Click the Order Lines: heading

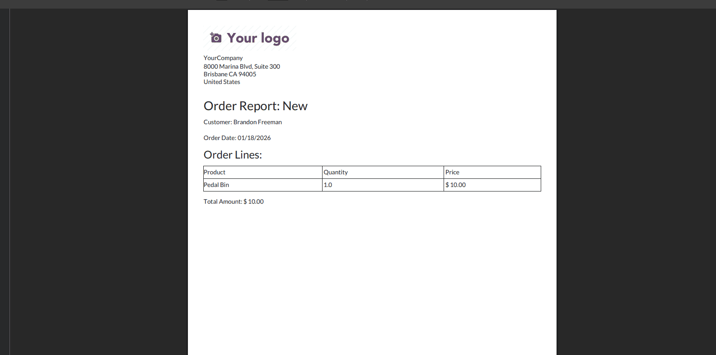233,155
